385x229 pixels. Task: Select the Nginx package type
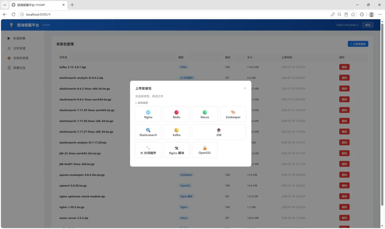pyautogui.click(x=148, y=114)
